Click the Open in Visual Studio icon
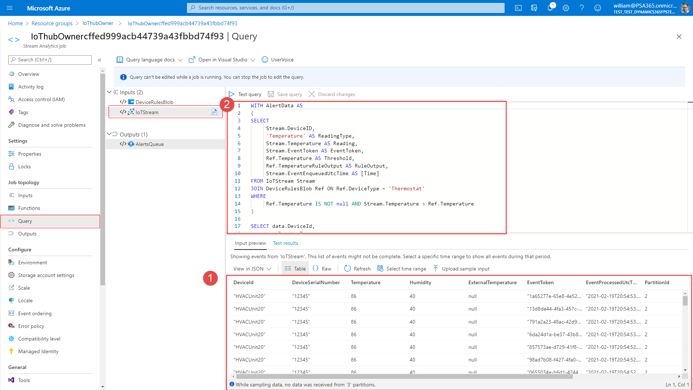 tap(192, 60)
